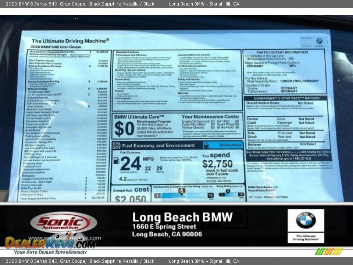Click the '1660 E Spring Street' address line
The width and height of the screenshot is (353, 265).
point(164,227)
